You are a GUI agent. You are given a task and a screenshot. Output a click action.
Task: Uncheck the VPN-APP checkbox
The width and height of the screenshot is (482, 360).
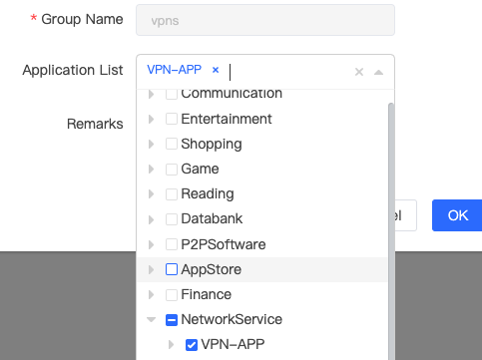point(192,345)
